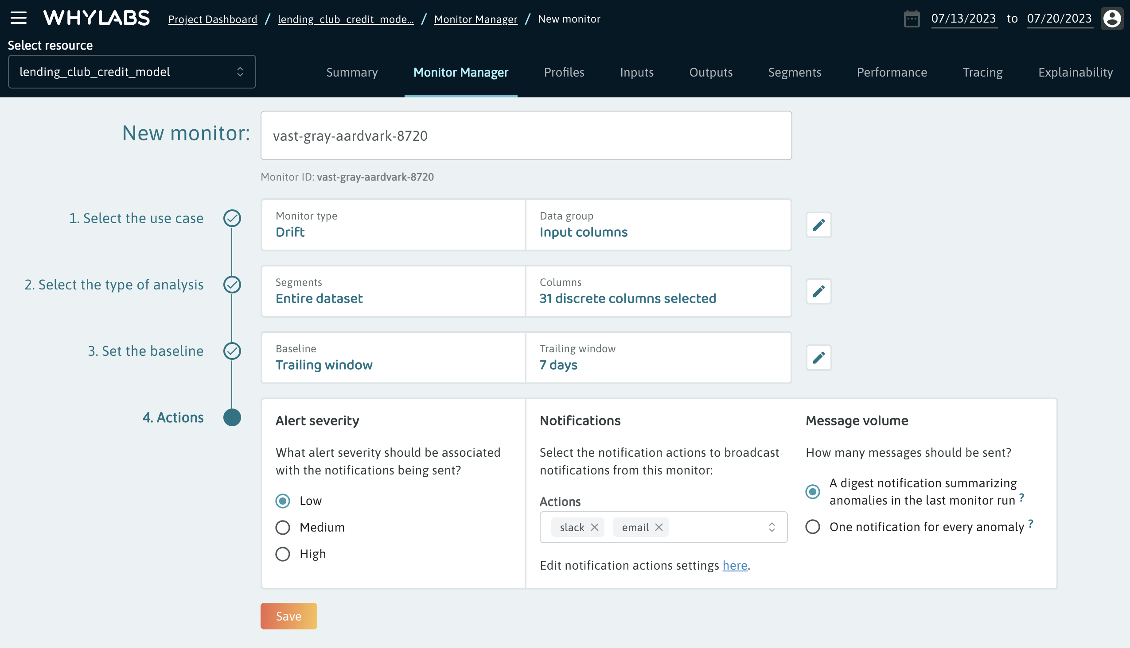Show help for every anomaly option
Screen dimensions: 1130x648
tap(1030, 524)
